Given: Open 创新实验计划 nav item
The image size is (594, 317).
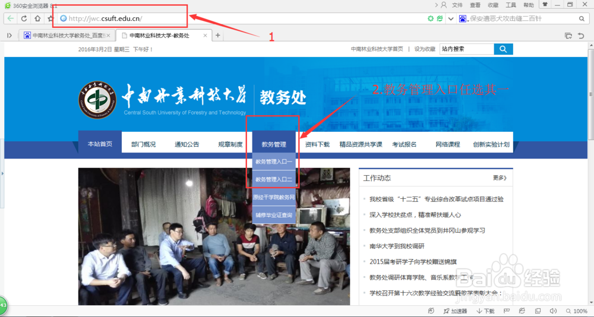Looking at the screenshot, I should click(491, 144).
